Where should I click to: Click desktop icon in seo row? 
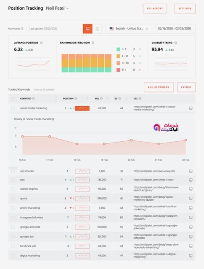[x=191, y=180]
